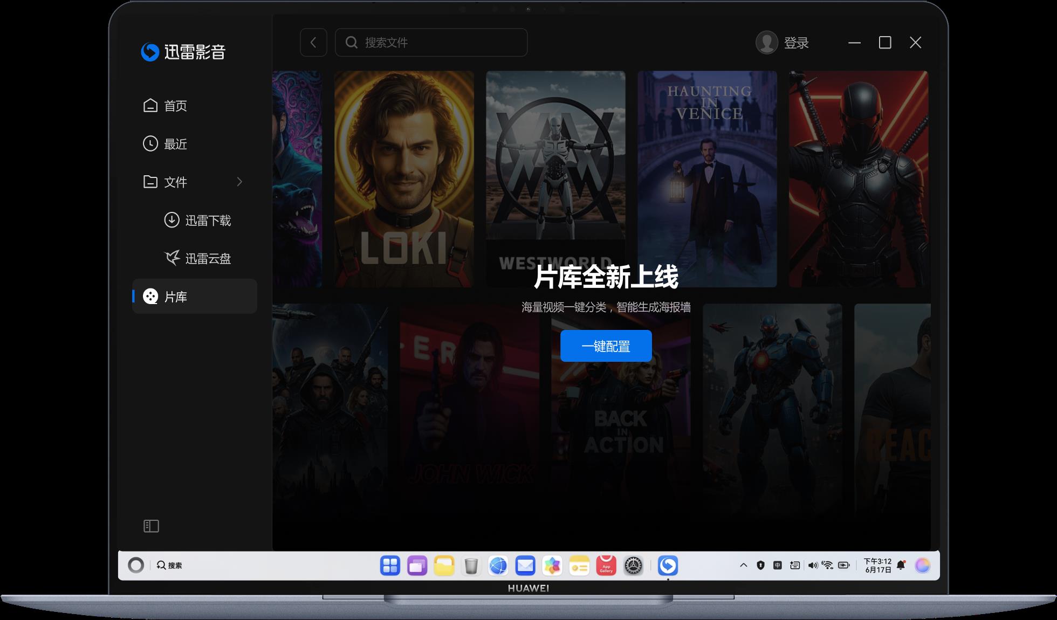Click the 中 input method indicator
Screen dimensions: 1057x620
pos(777,565)
